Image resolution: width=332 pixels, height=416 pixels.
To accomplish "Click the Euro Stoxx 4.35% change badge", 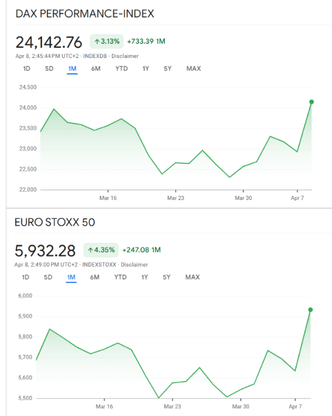I will coord(101,250).
